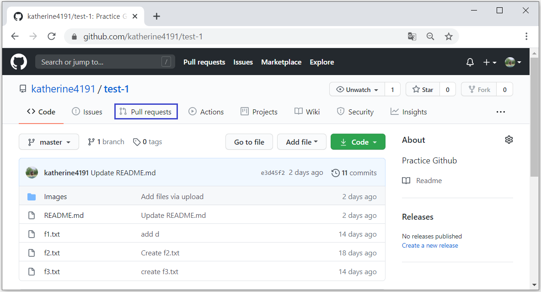Click the GitHub Octocat logo in header
Image resolution: width=541 pixels, height=292 pixels.
[19, 62]
